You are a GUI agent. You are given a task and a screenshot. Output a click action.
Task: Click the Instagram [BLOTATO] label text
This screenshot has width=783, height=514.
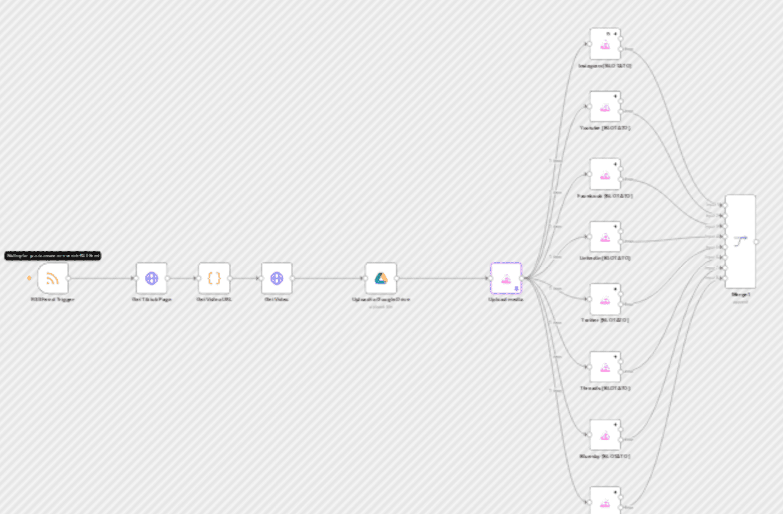(605, 66)
